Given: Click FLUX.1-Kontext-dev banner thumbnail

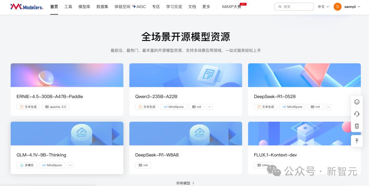Looking at the screenshot, I should click(304, 133).
